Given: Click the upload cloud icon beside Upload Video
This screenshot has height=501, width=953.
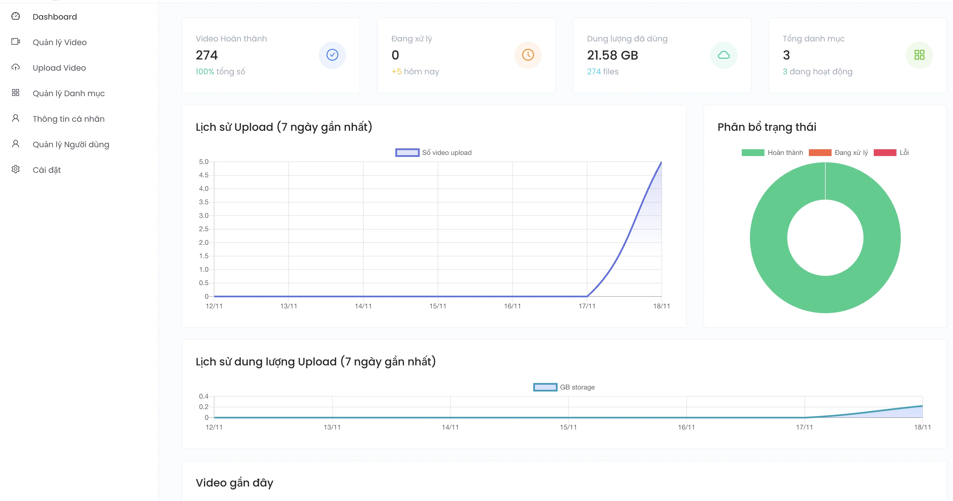Looking at the screenshot, I should click(x=16, y=67).
